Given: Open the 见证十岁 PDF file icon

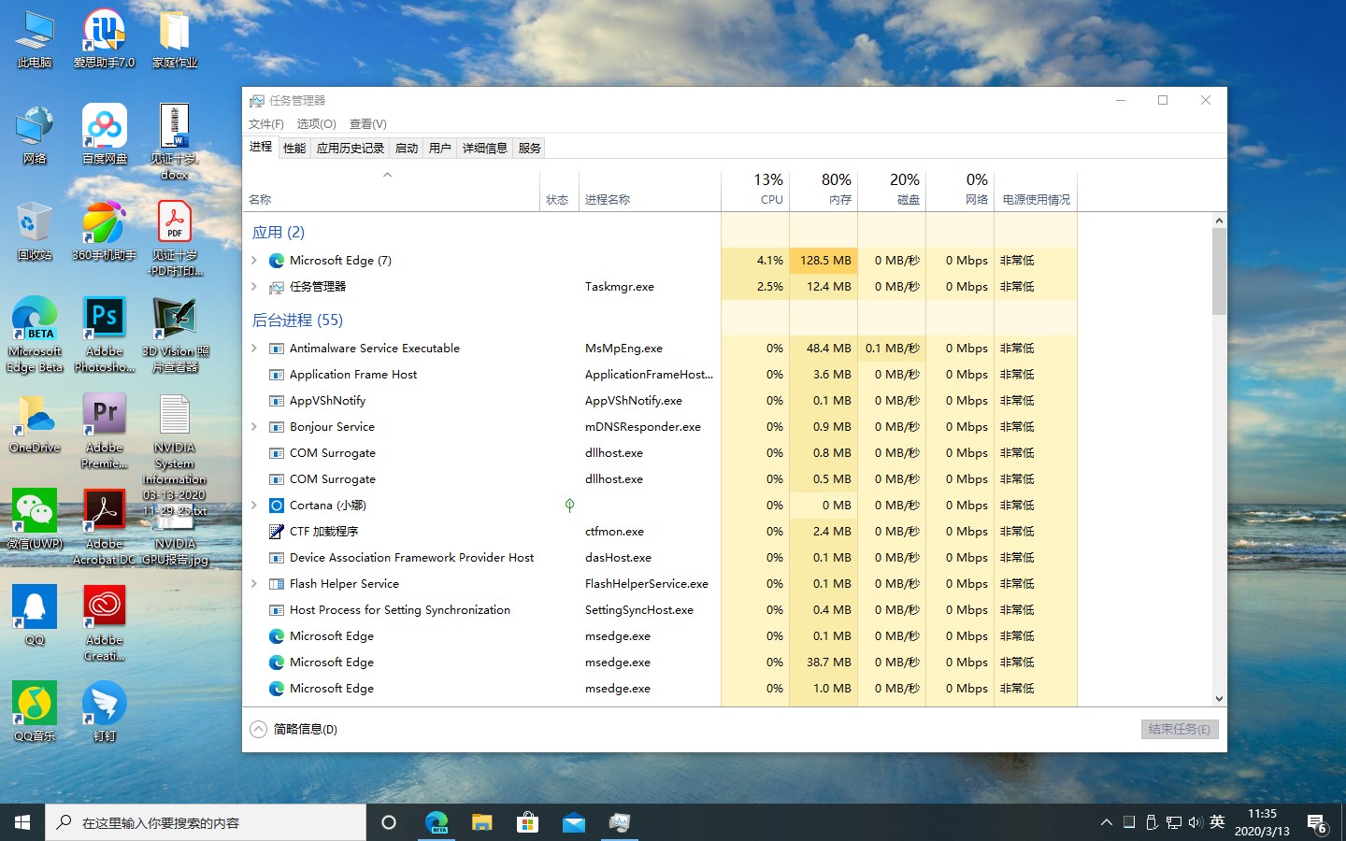Looking at the screenshot, I should click(x=175, y=239).
